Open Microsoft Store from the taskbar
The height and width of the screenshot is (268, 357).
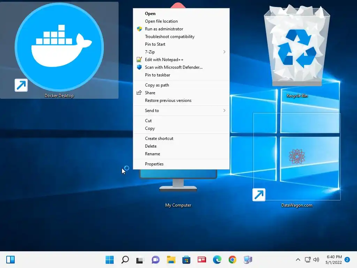coord(186,260)
